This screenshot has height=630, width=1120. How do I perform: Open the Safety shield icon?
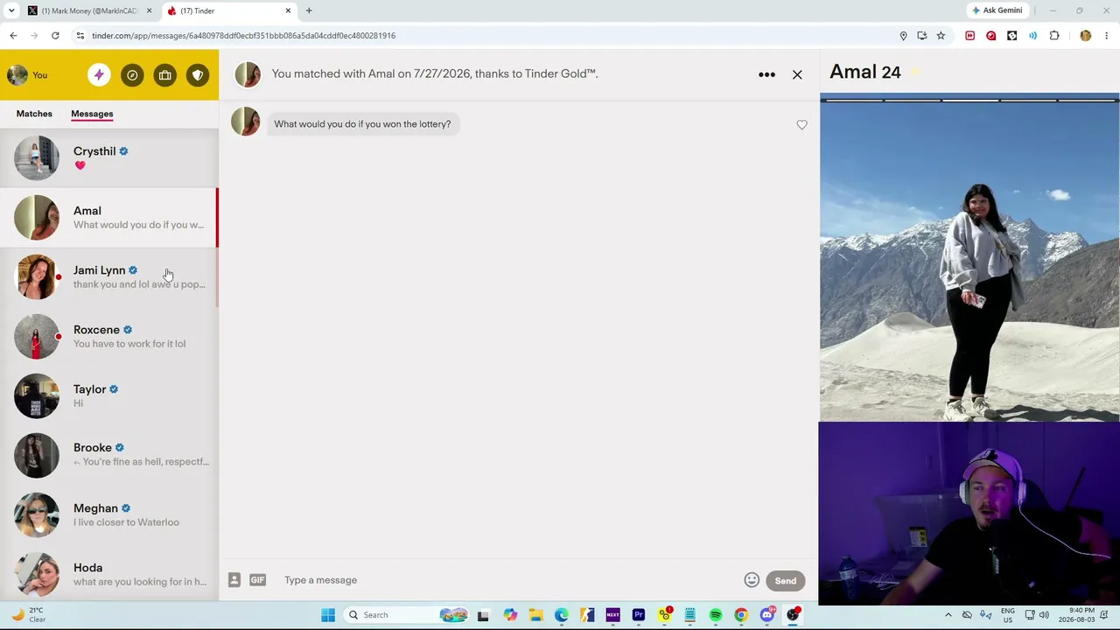coord(198,75)
